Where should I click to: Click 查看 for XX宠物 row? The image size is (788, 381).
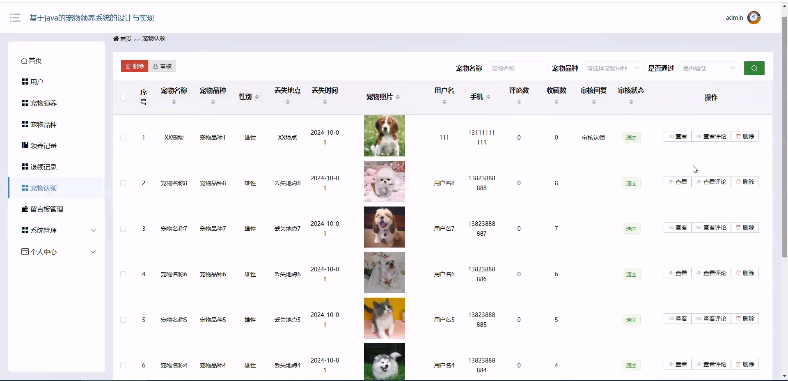tap(678, 136)
